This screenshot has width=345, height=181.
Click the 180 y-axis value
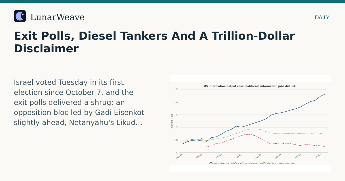click(176, 89)
